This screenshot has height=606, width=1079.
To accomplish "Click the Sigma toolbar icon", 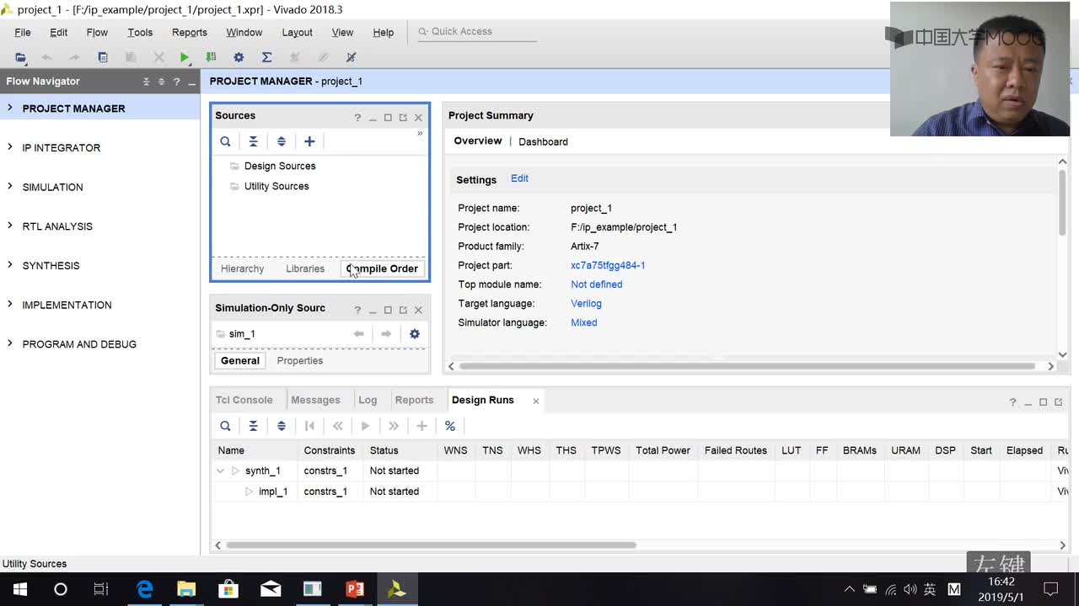I will coord(266,57).
